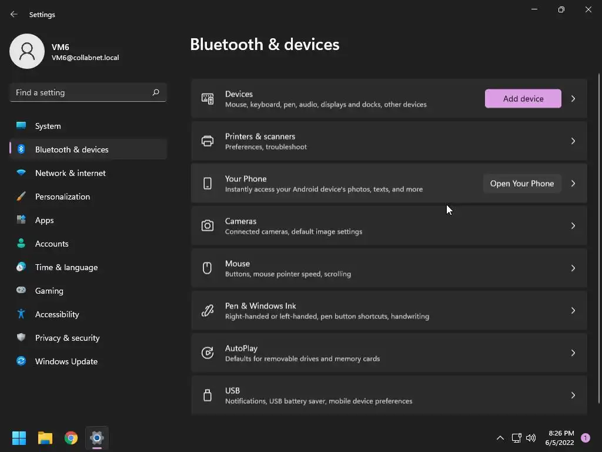The image size is (602, 452).
Task: Click the Privacy & security shield icon
Action: (21, 338)
